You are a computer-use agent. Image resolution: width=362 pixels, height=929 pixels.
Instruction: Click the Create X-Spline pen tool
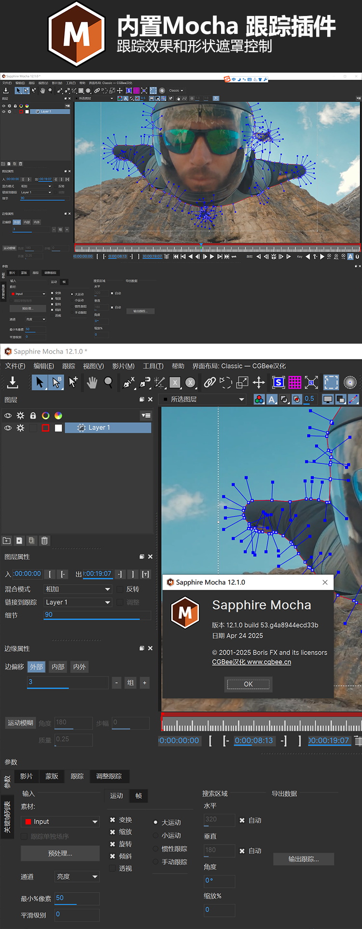[x=128, y=383]
